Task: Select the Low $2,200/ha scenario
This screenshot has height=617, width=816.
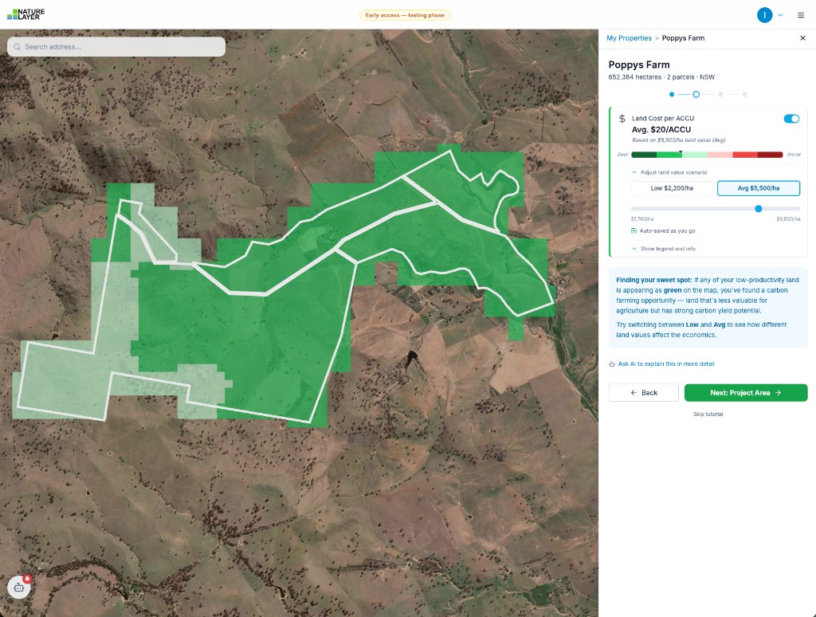Action: [672, 188]
